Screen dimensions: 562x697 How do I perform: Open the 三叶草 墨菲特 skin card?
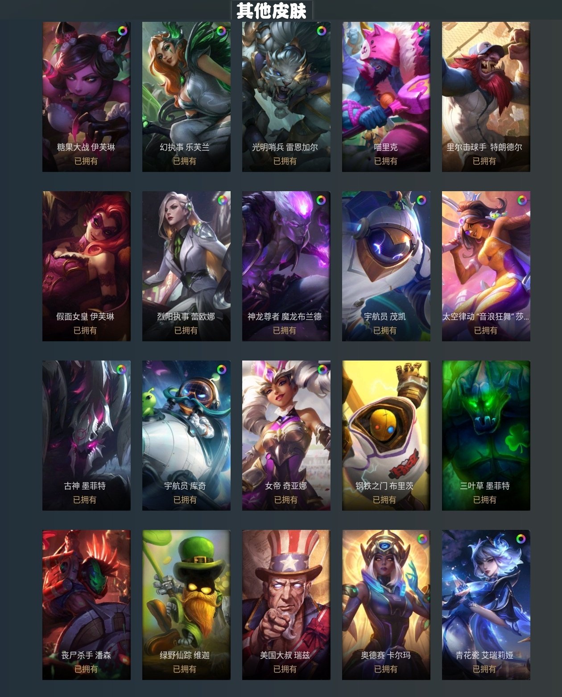click(486, 435)
